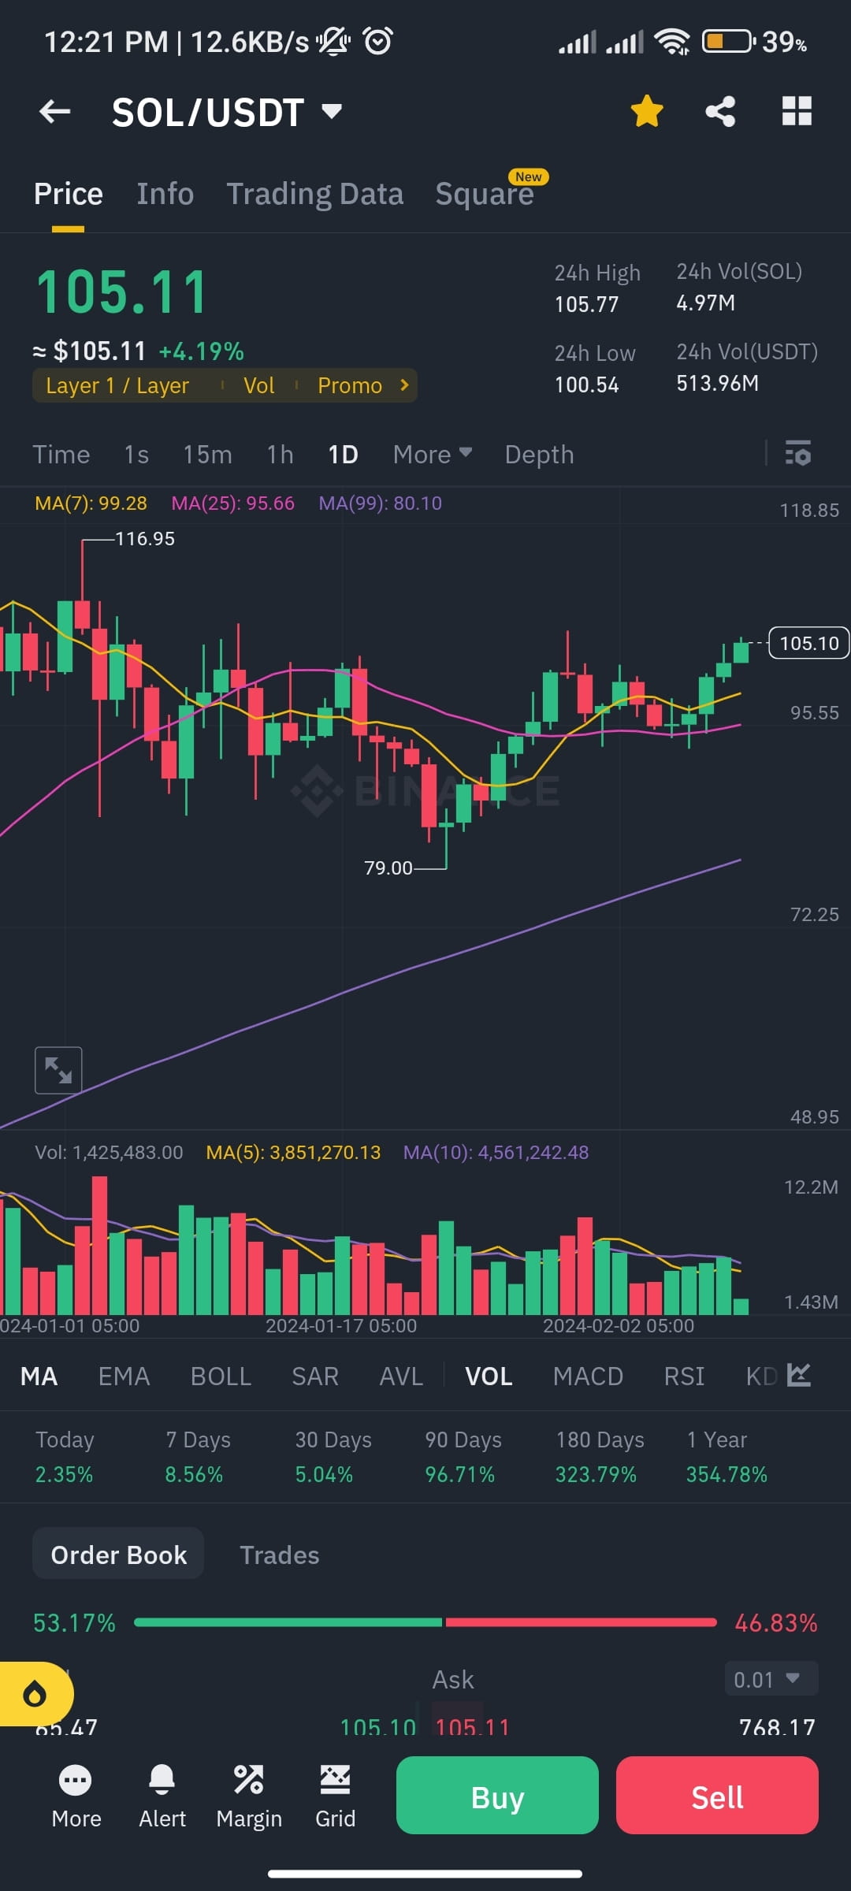This screenshot has width=851, height=1891.
Task: Expand the More timeframe dropdown
Action: click(x=430, y=455)
